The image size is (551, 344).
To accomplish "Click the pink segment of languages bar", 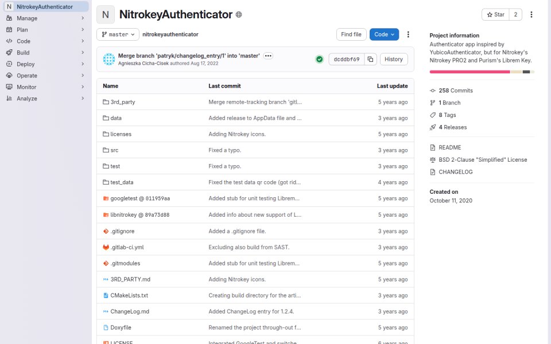I will [470, 72].
